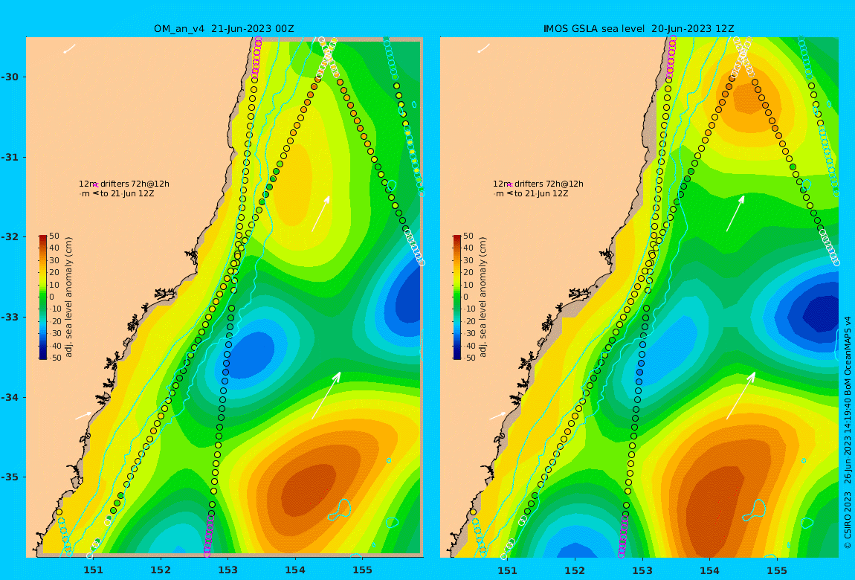Click the 0 tick label on the right colorbar
The height and width of the screenshot is (580, 855).
pos(466,297)
